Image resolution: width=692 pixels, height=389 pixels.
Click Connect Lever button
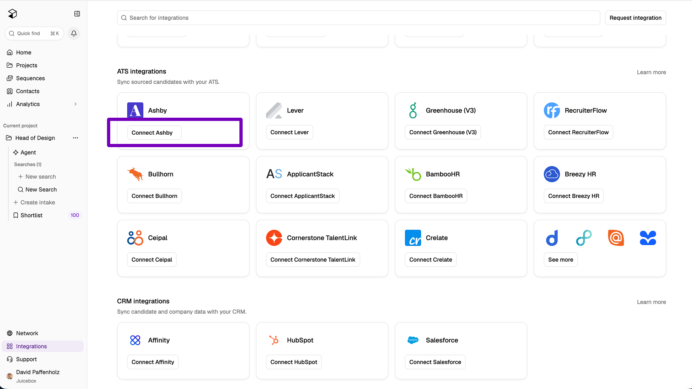(289, 132)
